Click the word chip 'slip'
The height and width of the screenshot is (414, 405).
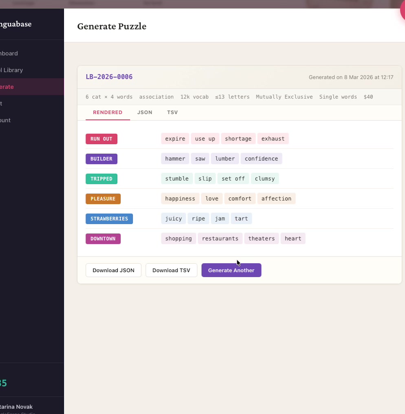[205, 178]
